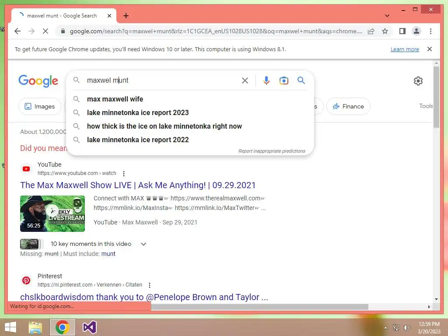Close the maxwel munt Google Search tab
This screenshot has width=448, height=336.
click(109, 16)
